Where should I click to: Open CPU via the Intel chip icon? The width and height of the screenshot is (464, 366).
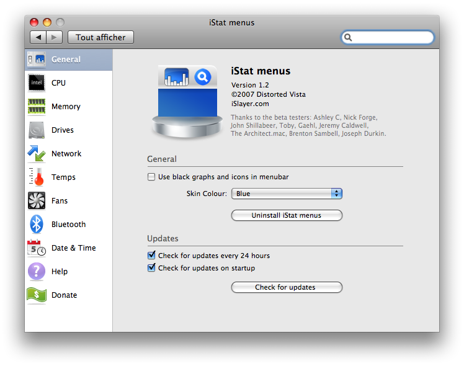point(37,83)
